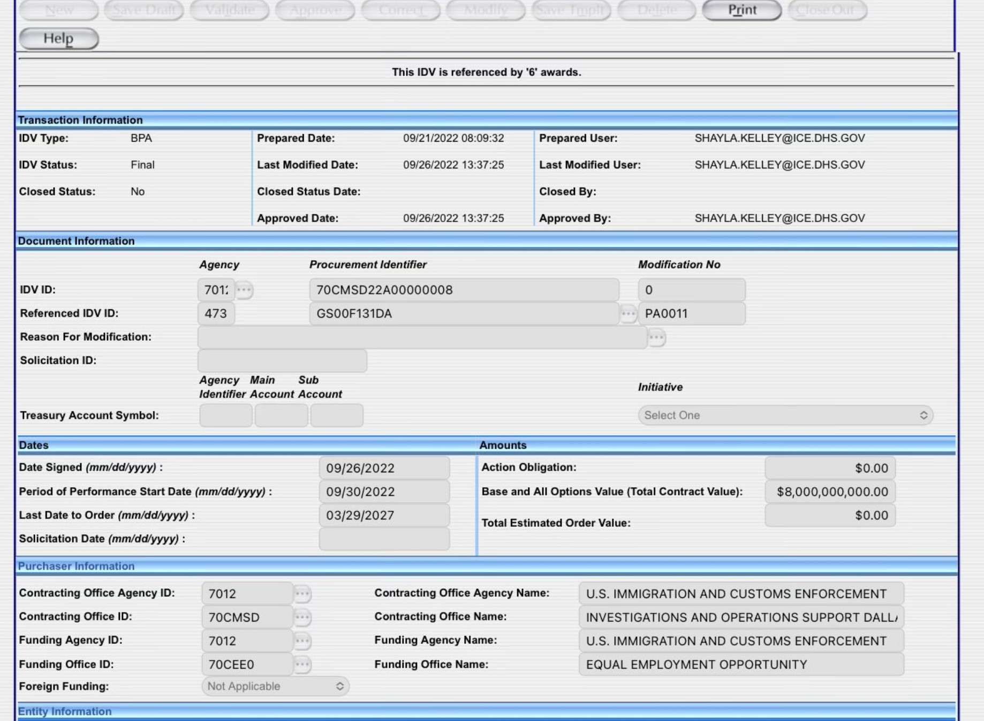984x721 pixels.
Task: Click the Contracting Office ID lookup ellipsis
Action: click(x=302, y=617)
